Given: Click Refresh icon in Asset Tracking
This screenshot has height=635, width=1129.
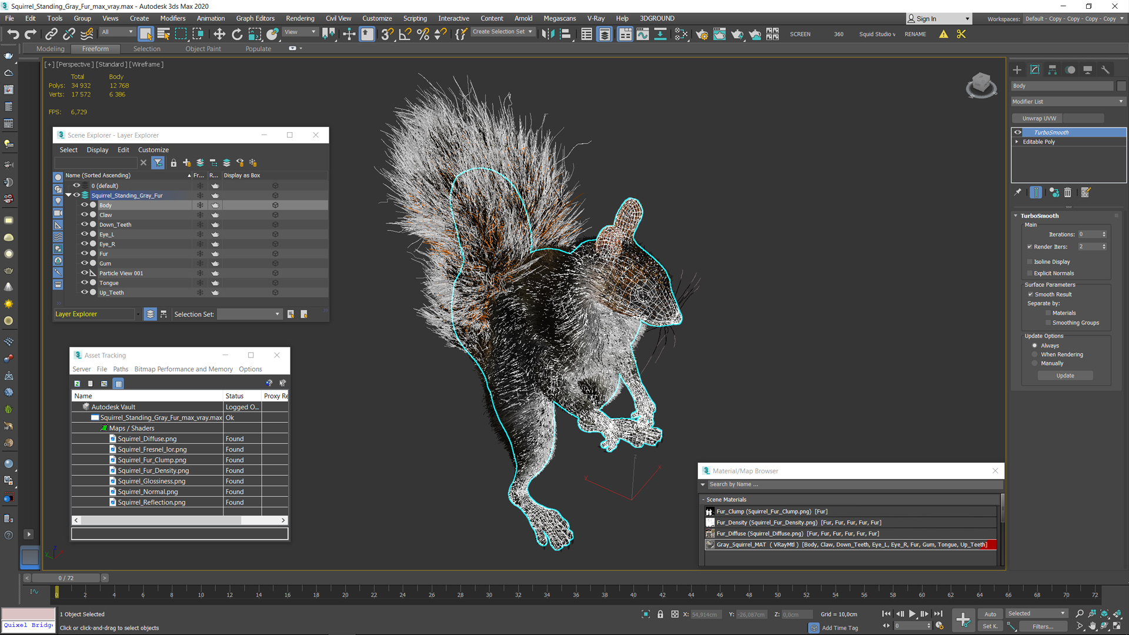Looking at the screenshot, I should 77,383.
